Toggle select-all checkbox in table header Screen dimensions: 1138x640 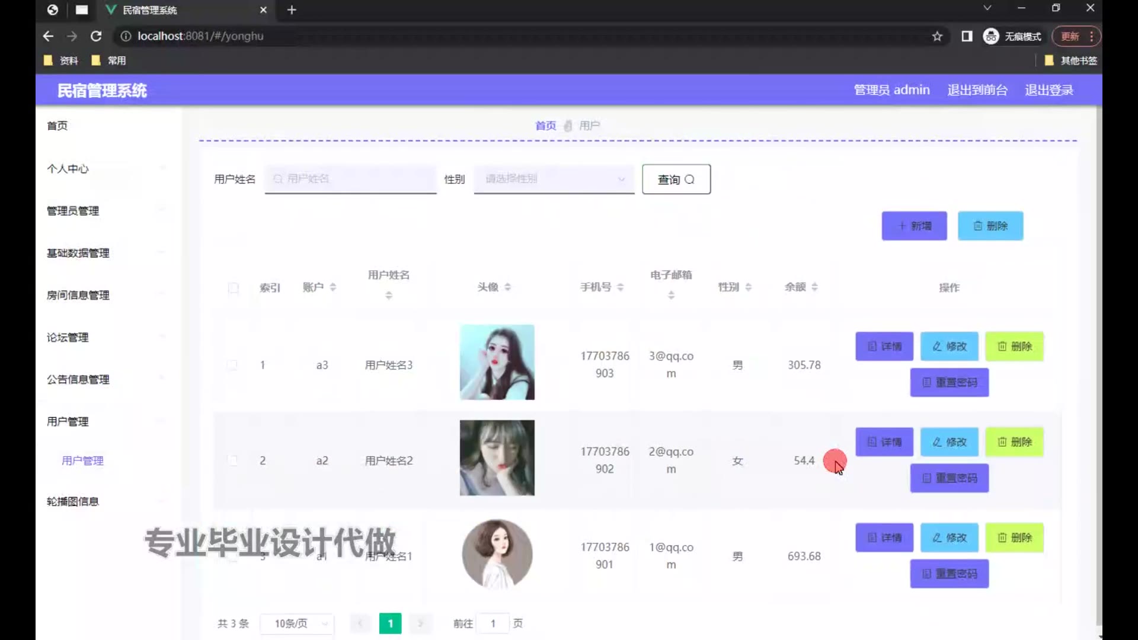[233, 288]
